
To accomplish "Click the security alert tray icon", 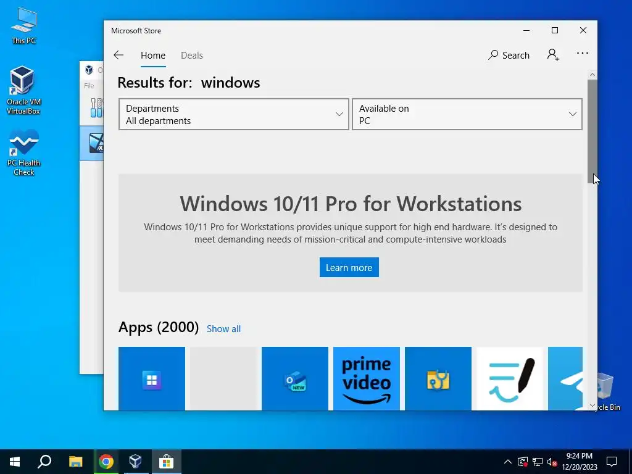I will click(522, 462).
